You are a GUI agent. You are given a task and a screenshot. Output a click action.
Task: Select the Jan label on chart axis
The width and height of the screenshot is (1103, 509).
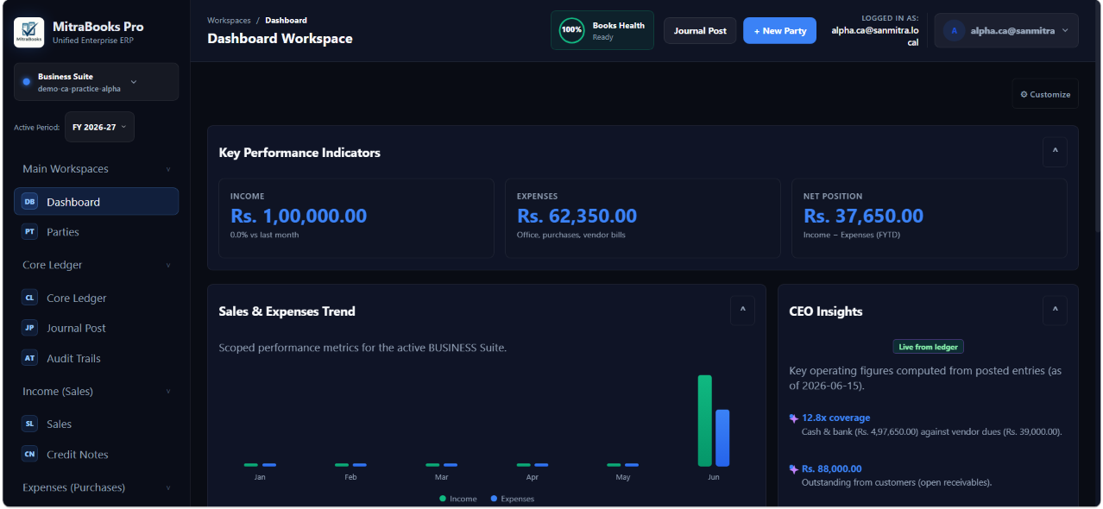(260, 477)
